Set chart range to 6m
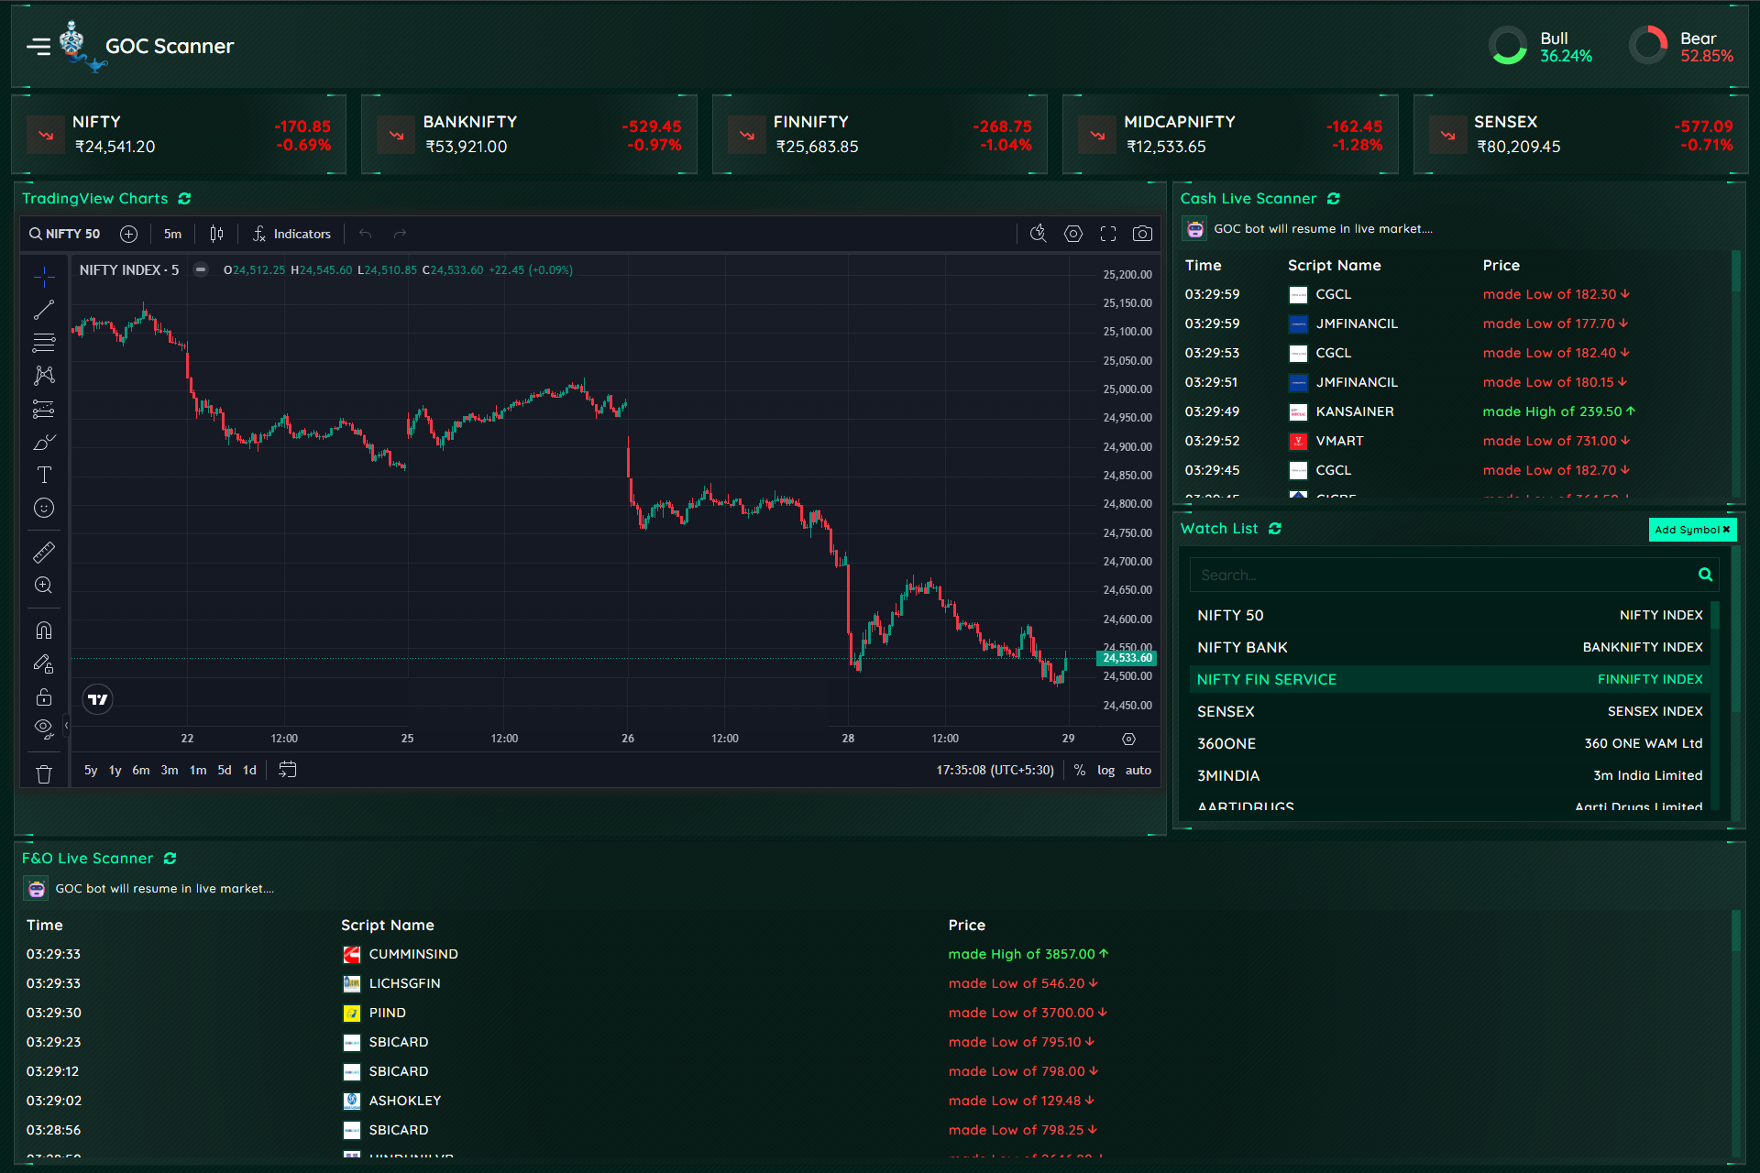Image resolution: width=1760 pixels, height=1173 pixels. click(x=141, y=771)
